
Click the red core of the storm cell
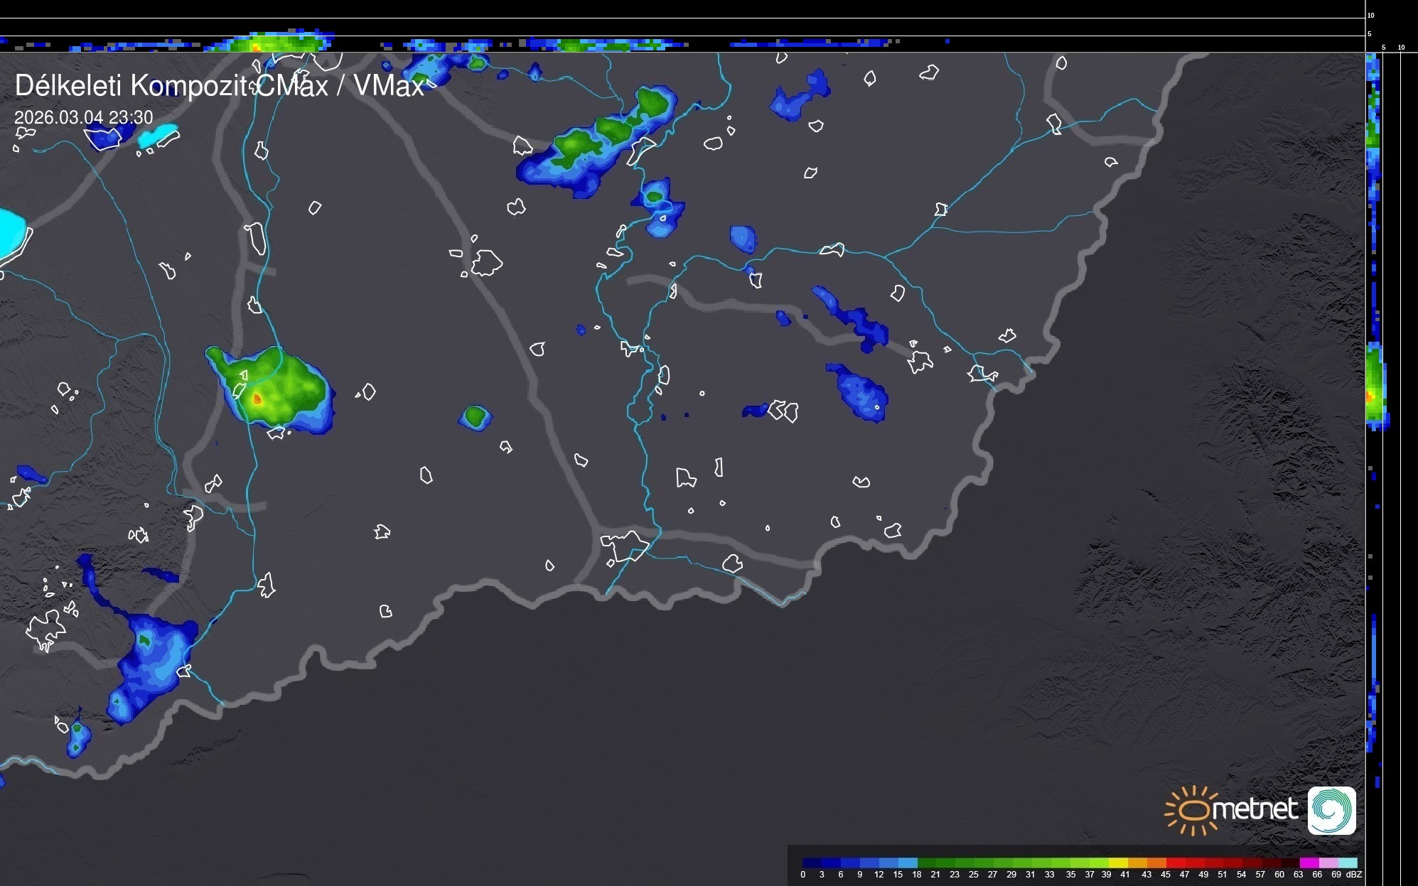tap(258, 399)
